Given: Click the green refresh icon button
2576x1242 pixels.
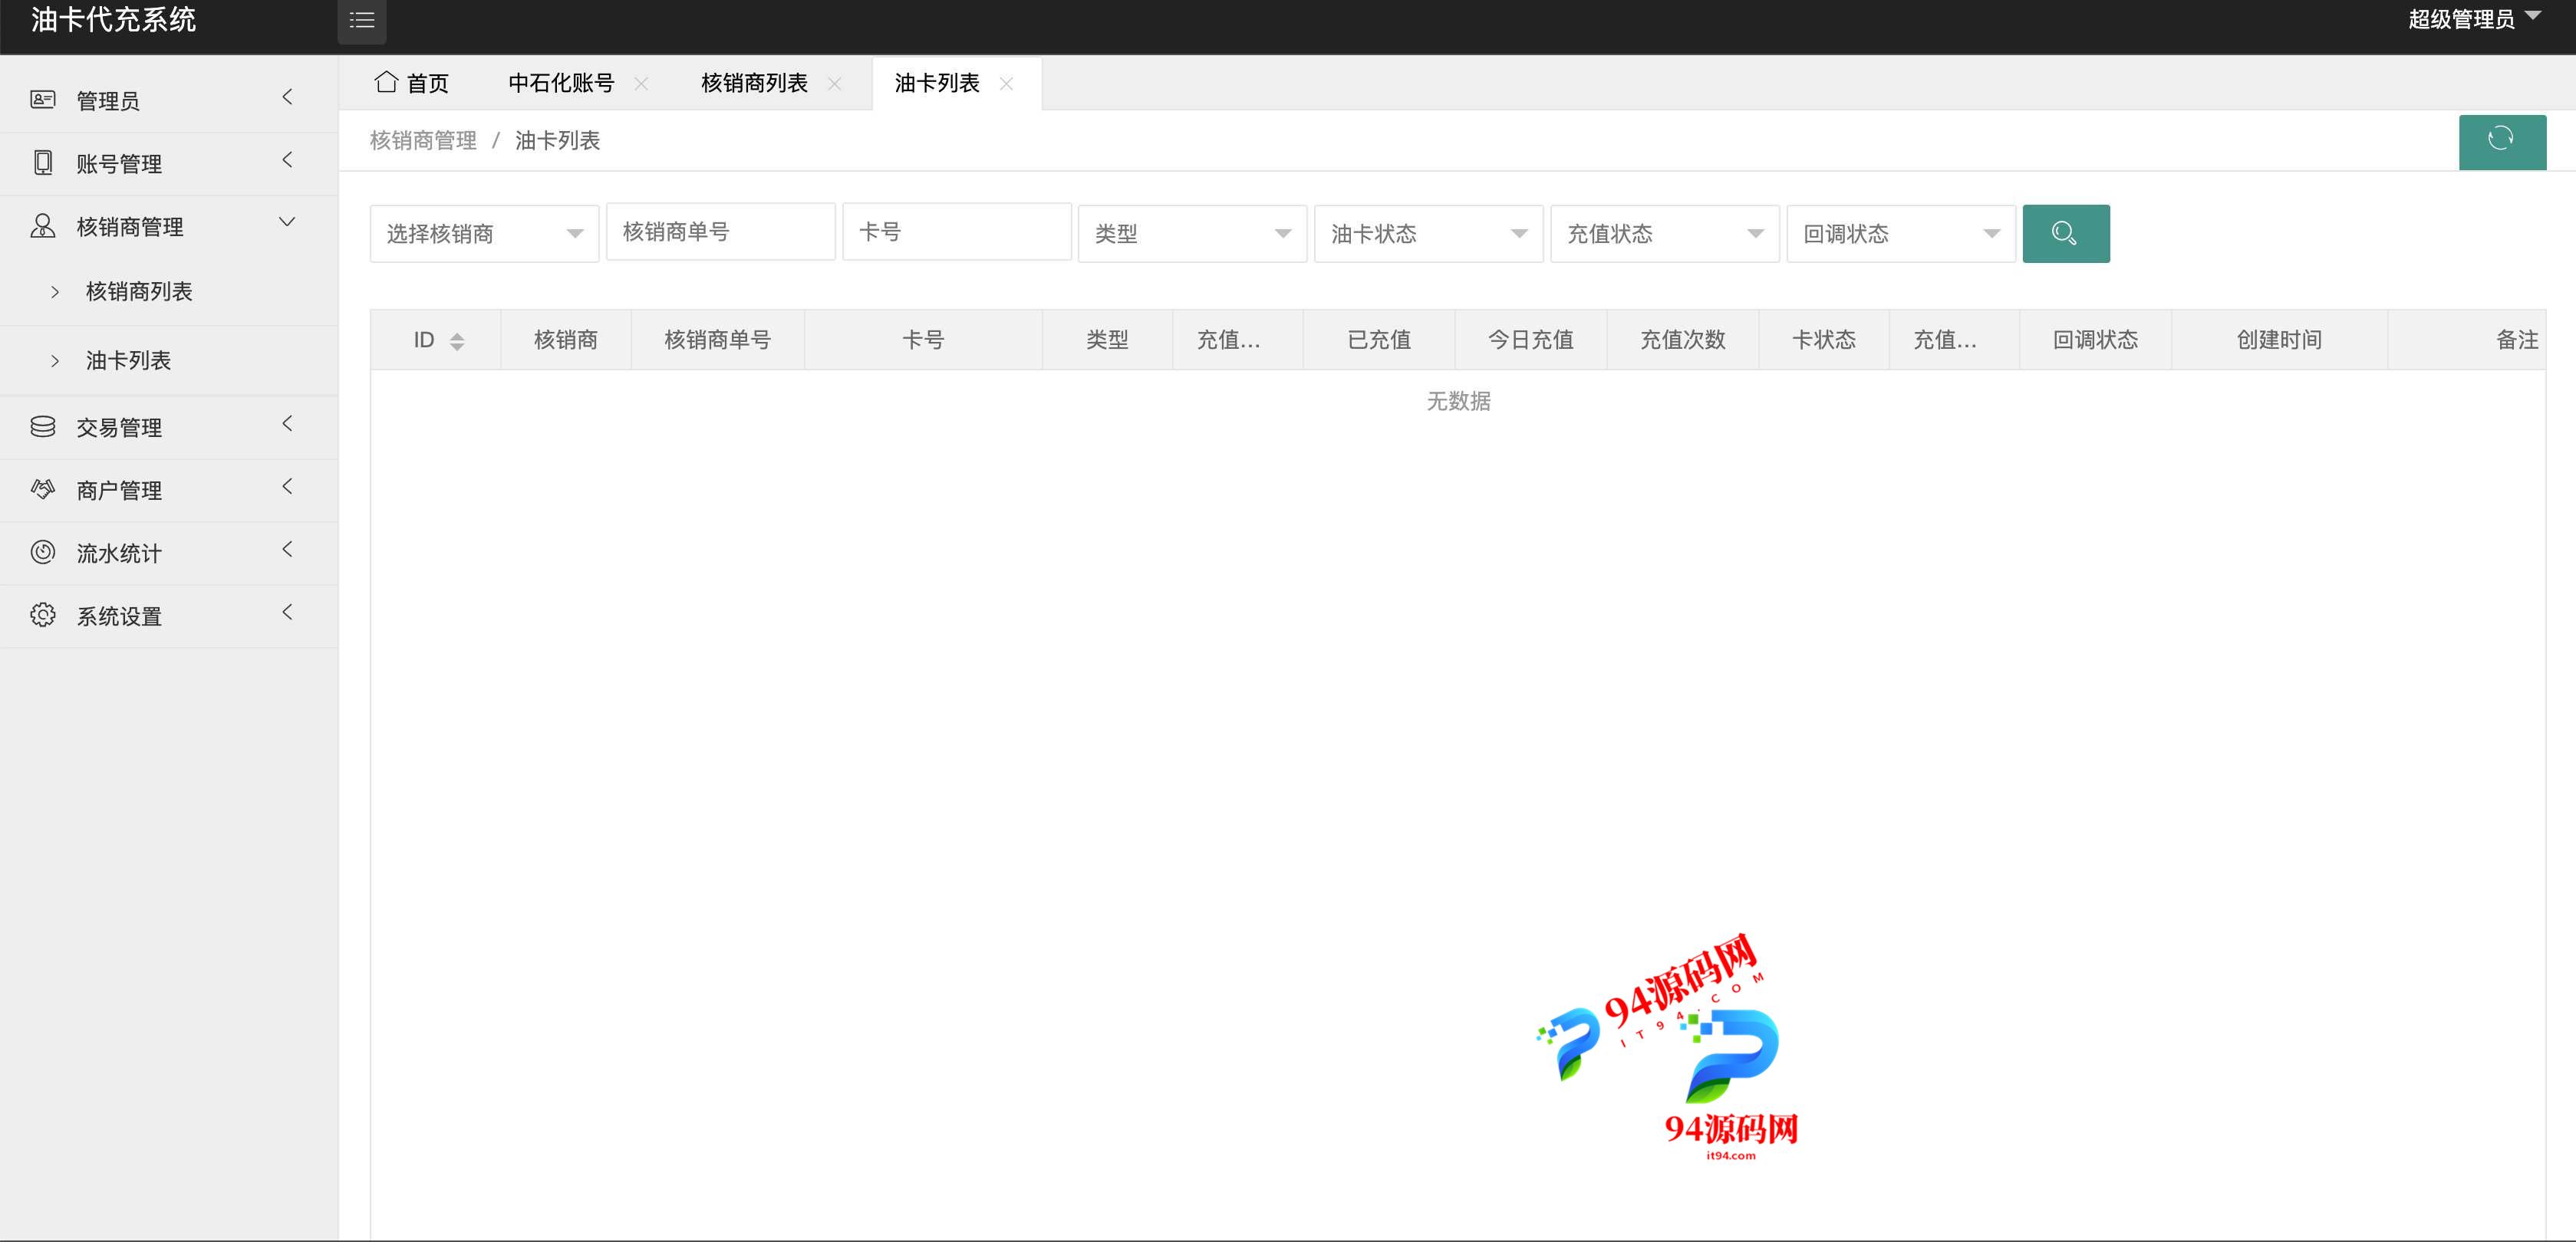Looking at the screenshot, I should pos(2502,141).
